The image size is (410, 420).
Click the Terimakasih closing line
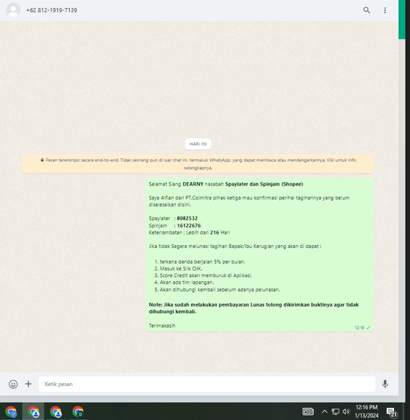[x=162, y=326]
